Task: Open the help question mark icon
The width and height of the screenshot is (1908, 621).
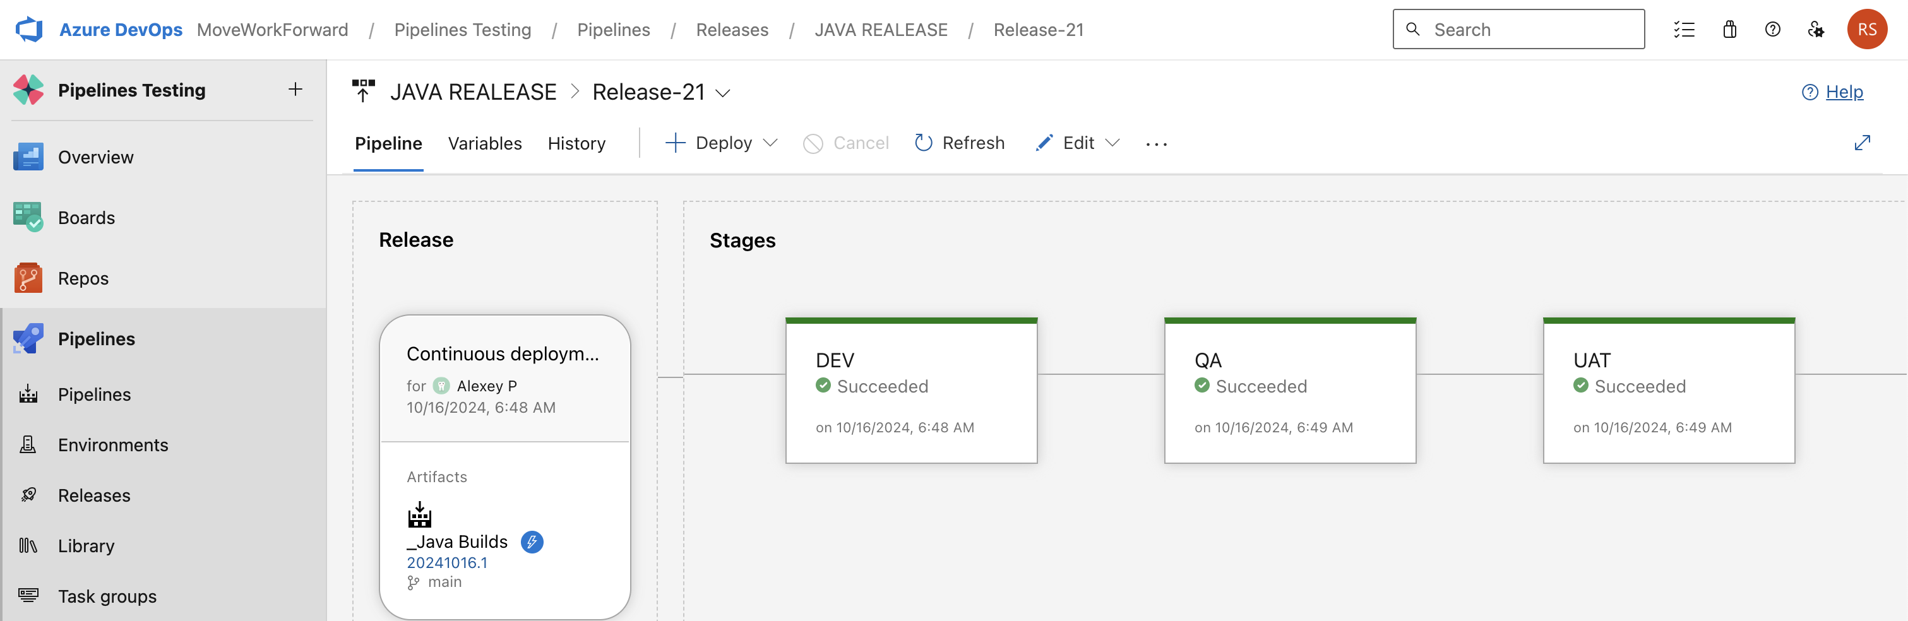Action: (1772, 30)
